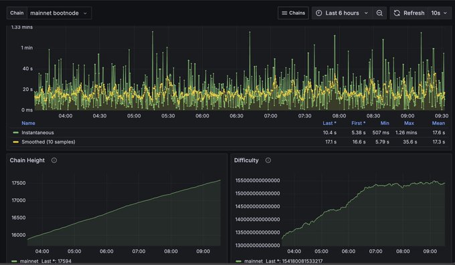This screenshot has height=265, width=455.
Task: Click the 05:00 label on Chain Height graph
Action: click(74, 252)
